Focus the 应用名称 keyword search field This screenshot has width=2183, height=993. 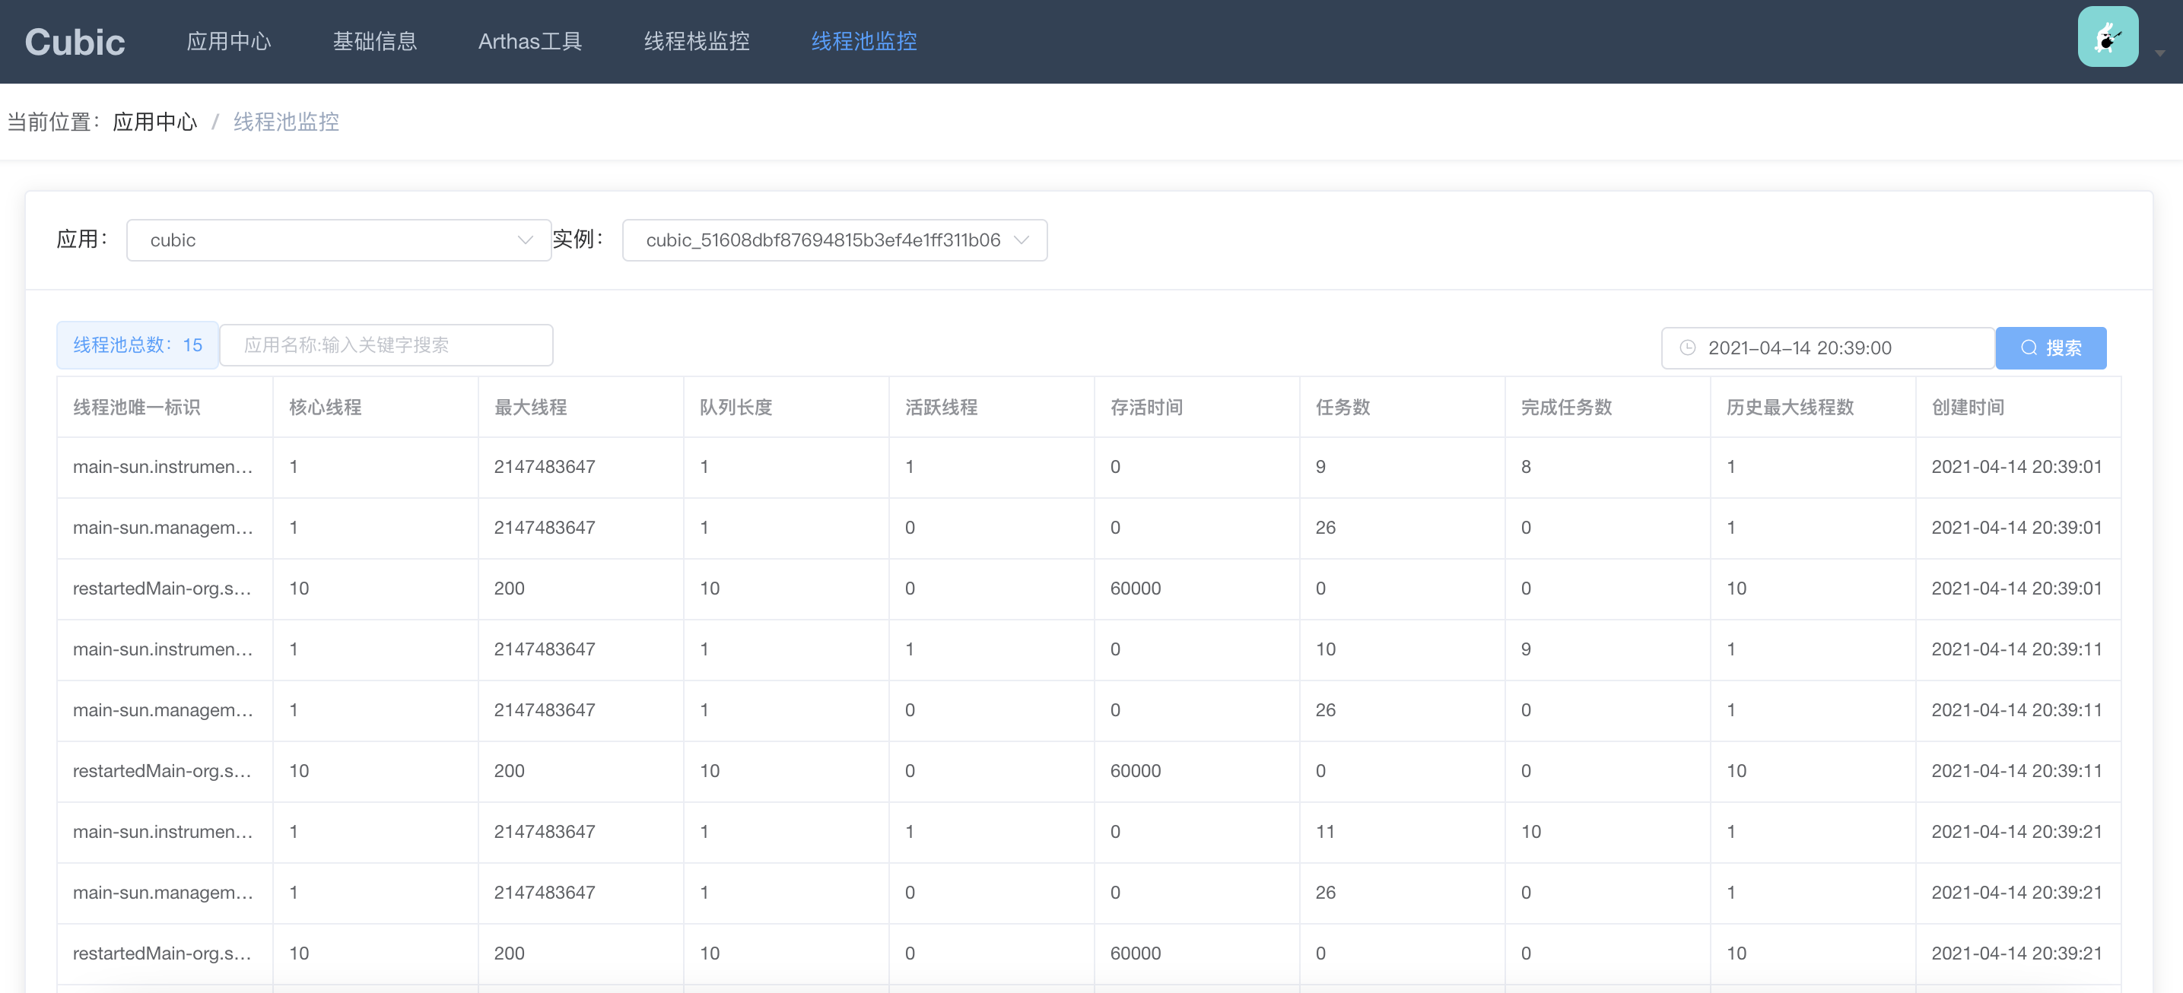click(386, 345)
